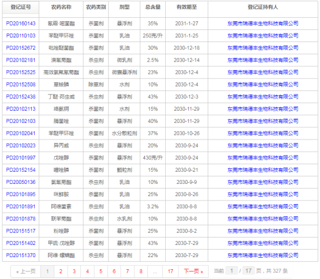Open registration PD20102023
The width and height of the screenshot is (320, 279).
21,146
